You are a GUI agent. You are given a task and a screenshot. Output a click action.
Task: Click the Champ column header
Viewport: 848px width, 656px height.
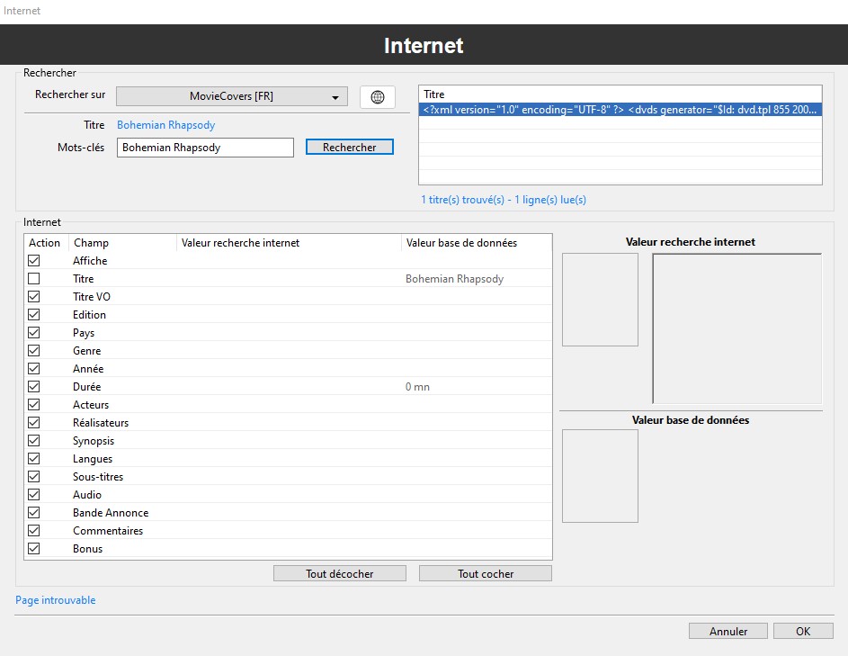click(122, 243)
